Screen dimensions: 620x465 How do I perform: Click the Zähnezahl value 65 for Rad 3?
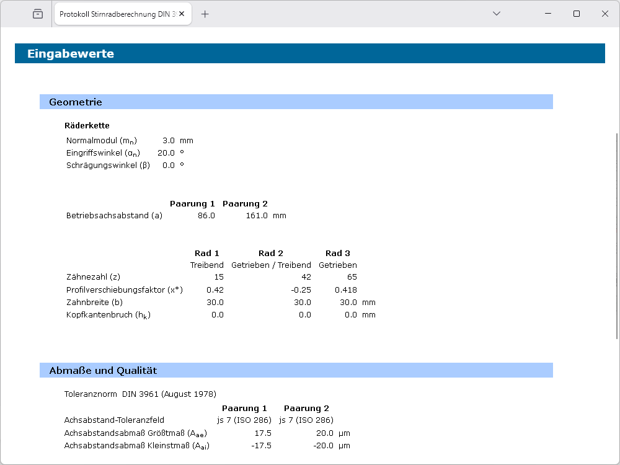coord(352,277)
